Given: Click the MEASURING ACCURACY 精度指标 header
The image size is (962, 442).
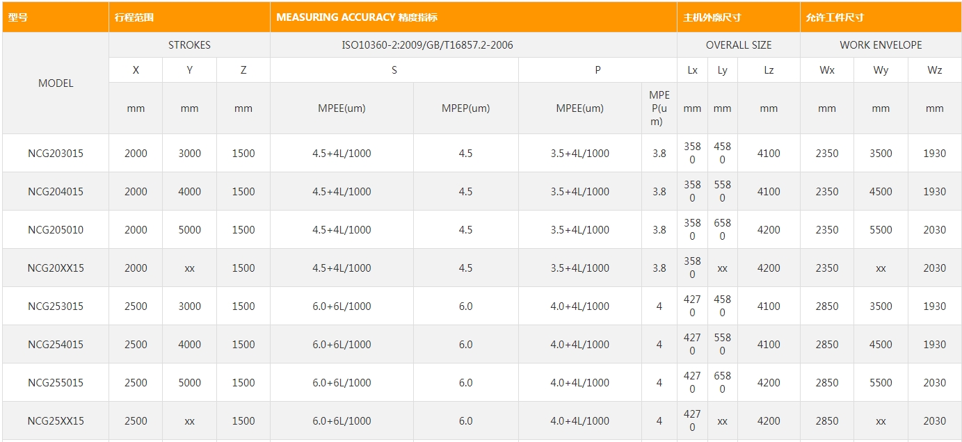Looking at the screenshot, I should (357, 17).
